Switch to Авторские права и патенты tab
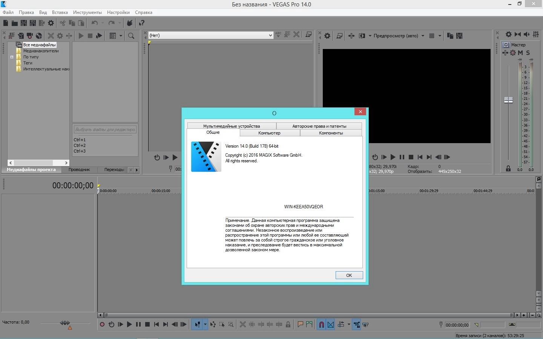The width and height of the screenshot is (543, 339). [319, 126]
